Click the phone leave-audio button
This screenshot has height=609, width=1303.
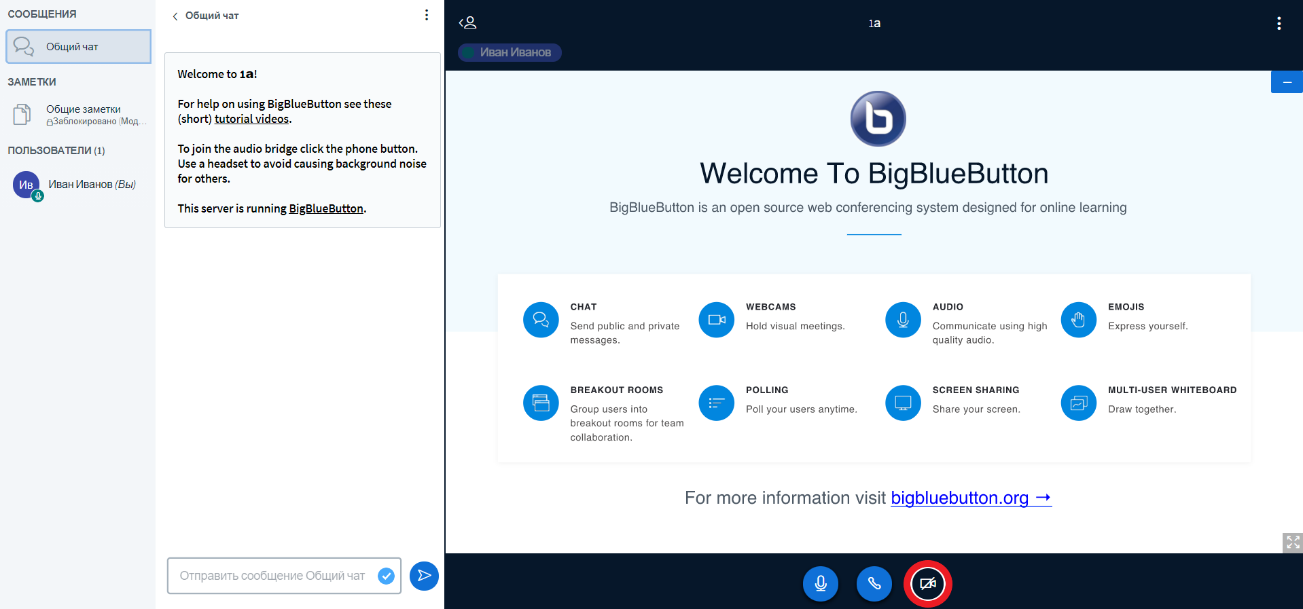coord(874,584)
